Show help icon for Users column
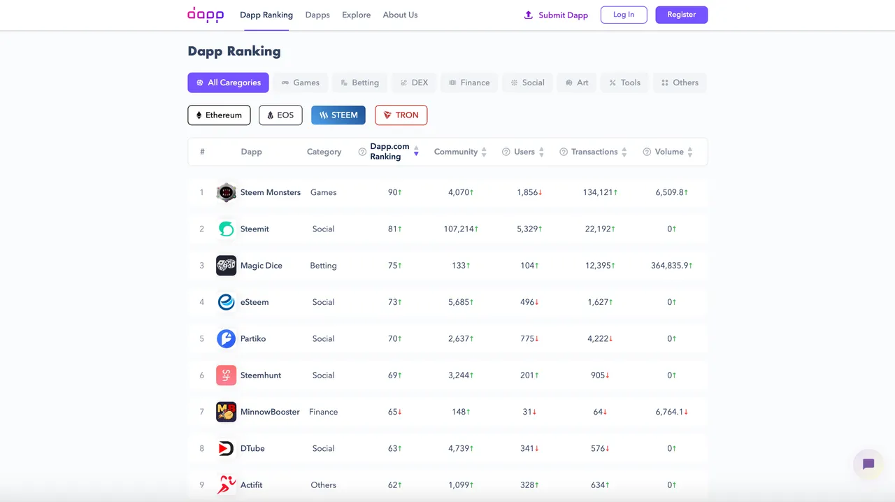 tap(506, 152)
